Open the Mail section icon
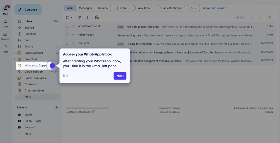 pyautogui.click(x=5, y=9)
